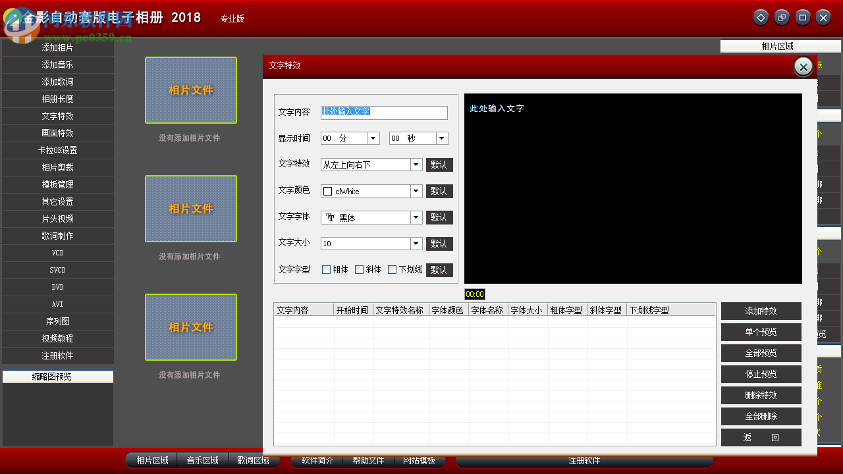Close the 文字特效 dialog with the X icon
Screen dimensions: 843x474
pyautogui.click(x=803, y=66)
